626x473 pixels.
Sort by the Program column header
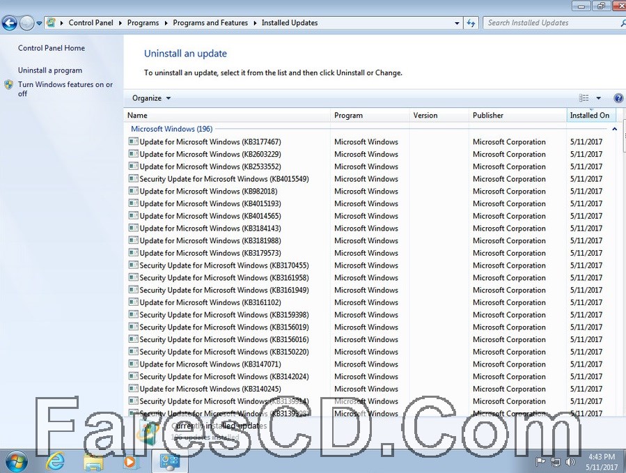(x=370, y=116)
